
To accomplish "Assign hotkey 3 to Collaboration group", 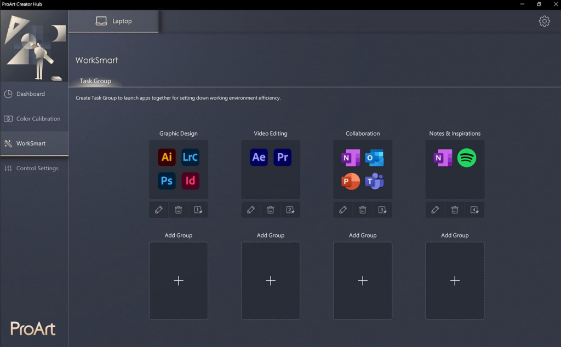I will pyautogui.click(x=382, y=210).
